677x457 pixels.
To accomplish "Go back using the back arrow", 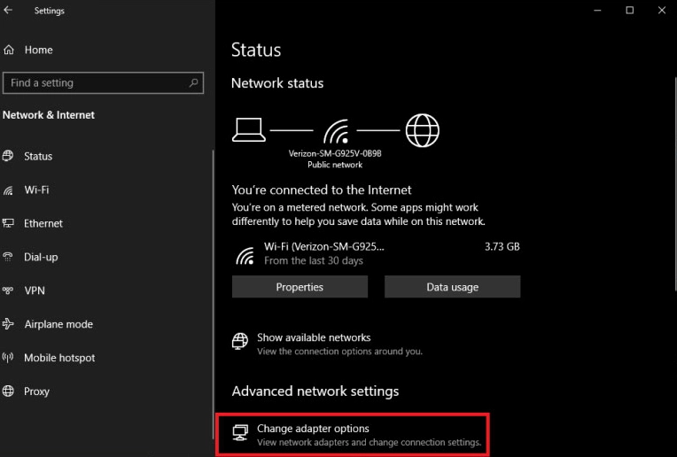I will tap(9, 12).
